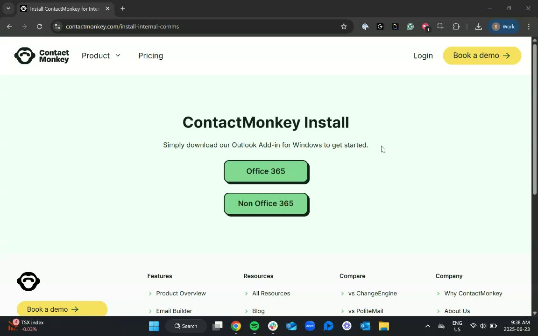Open Why ContactMonkey link
538x336 pixels.
[473, 294]
